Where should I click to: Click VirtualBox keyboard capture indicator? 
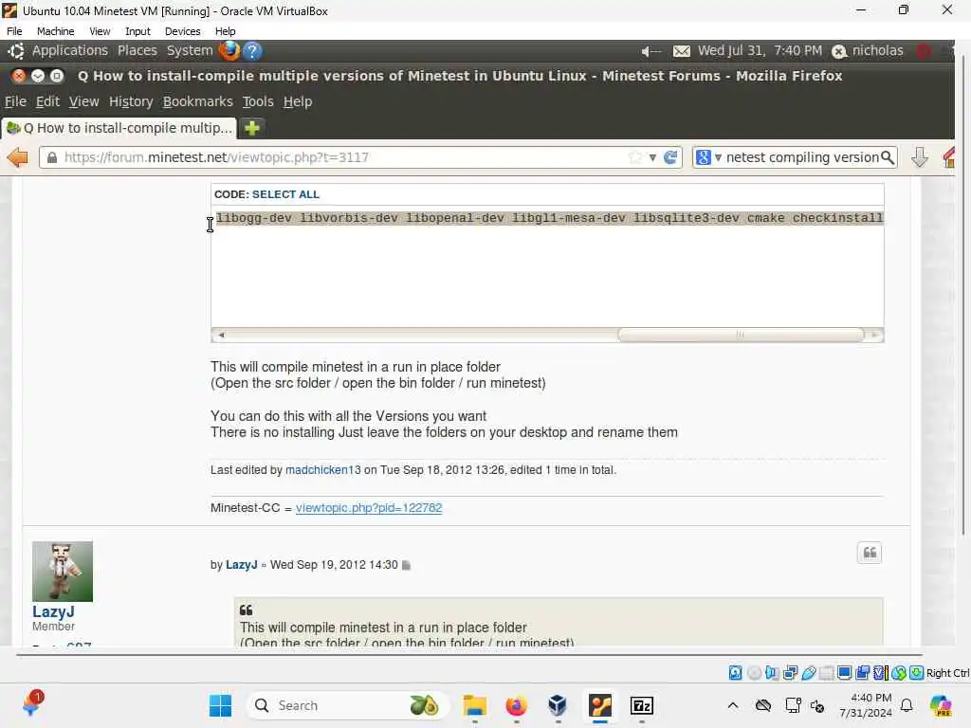click(917, 673)
